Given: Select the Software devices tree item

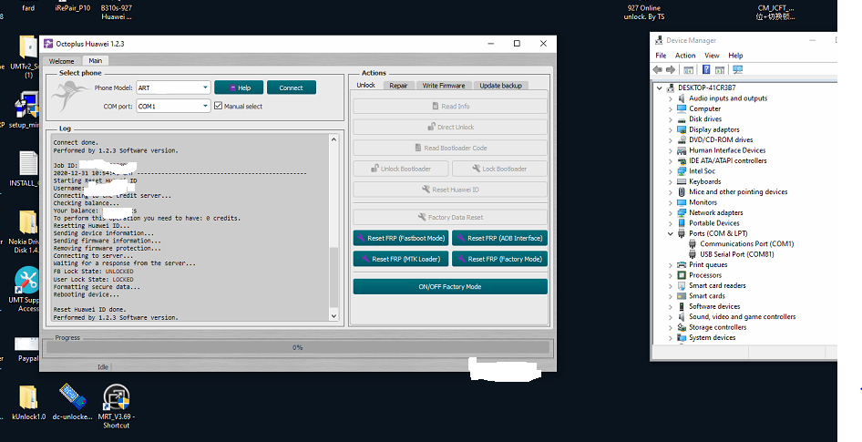Looking at the screenshot, I should (x=714, y=307).
